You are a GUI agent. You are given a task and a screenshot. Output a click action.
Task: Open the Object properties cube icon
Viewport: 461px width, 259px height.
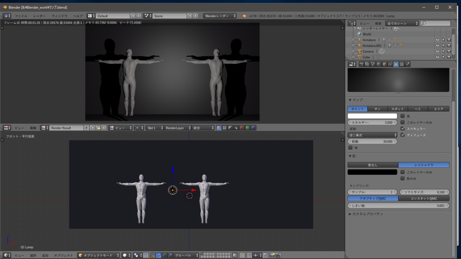click(384, 64)
